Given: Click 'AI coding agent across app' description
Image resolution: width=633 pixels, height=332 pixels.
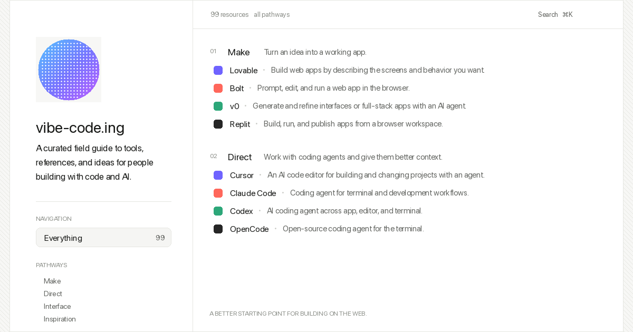Looking at the screenshot, I should tap(344, 211).
